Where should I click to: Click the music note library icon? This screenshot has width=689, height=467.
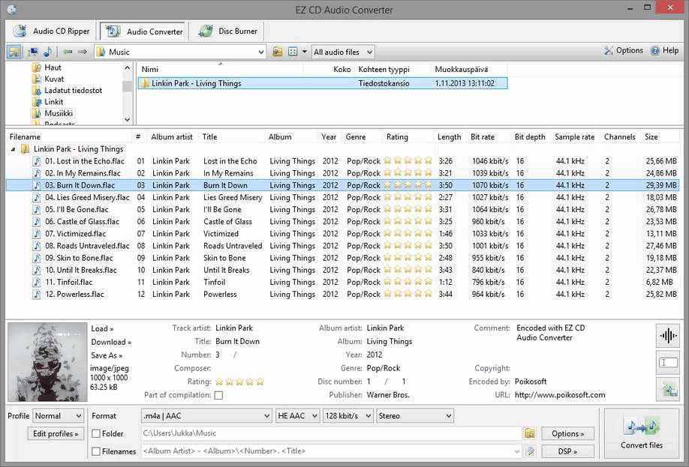47,52
